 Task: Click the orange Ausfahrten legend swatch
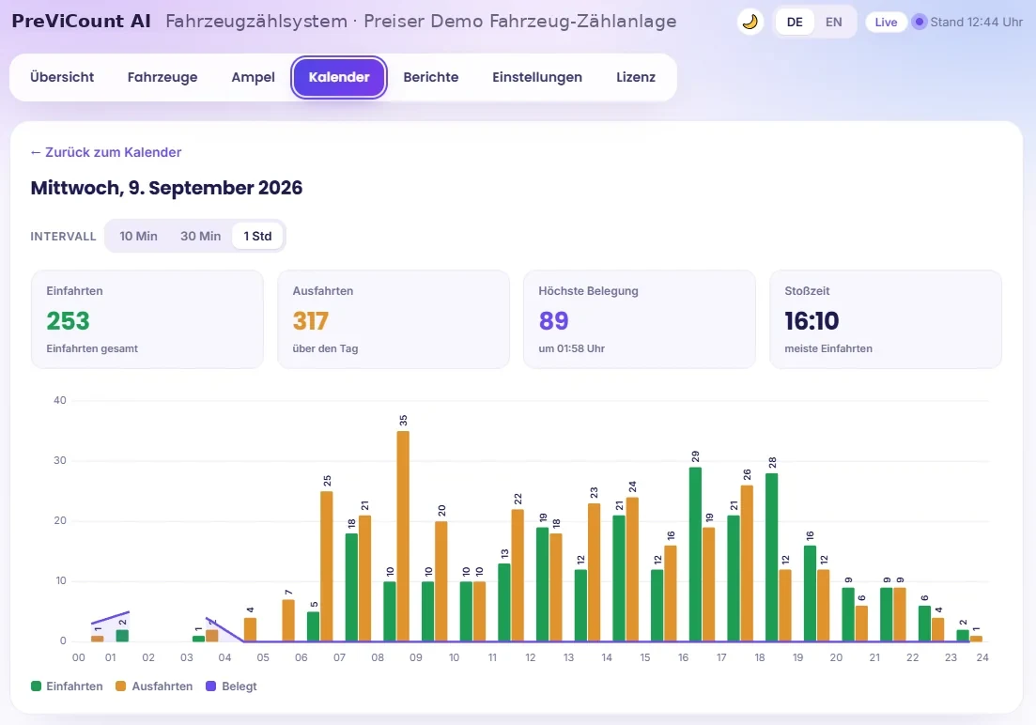(120, 686)
